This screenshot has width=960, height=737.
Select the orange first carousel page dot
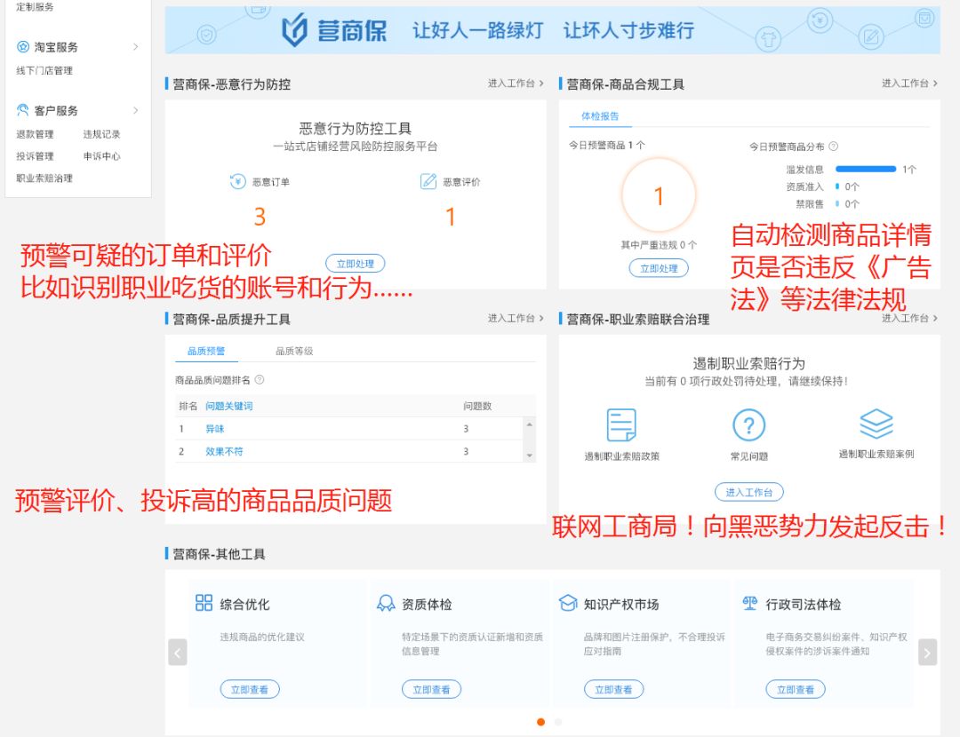[540, 722]
